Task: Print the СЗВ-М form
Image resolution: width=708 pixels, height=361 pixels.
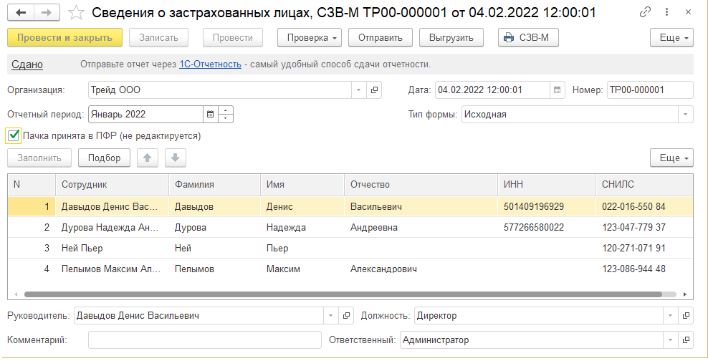Action: point(528,37)
